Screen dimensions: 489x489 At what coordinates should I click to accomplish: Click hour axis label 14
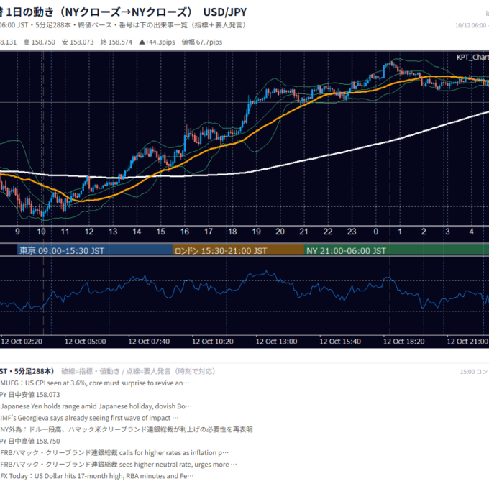pos(137,232)
